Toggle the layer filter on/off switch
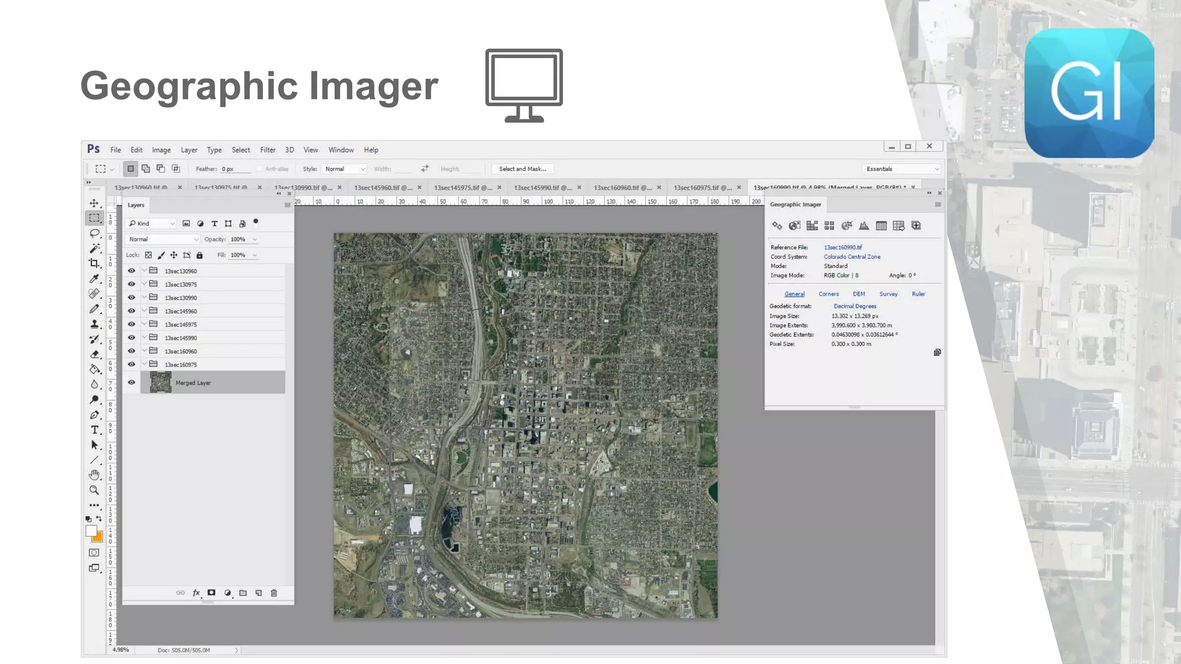1181x664 pixels. pyautogui.click(x=255, y=222)
